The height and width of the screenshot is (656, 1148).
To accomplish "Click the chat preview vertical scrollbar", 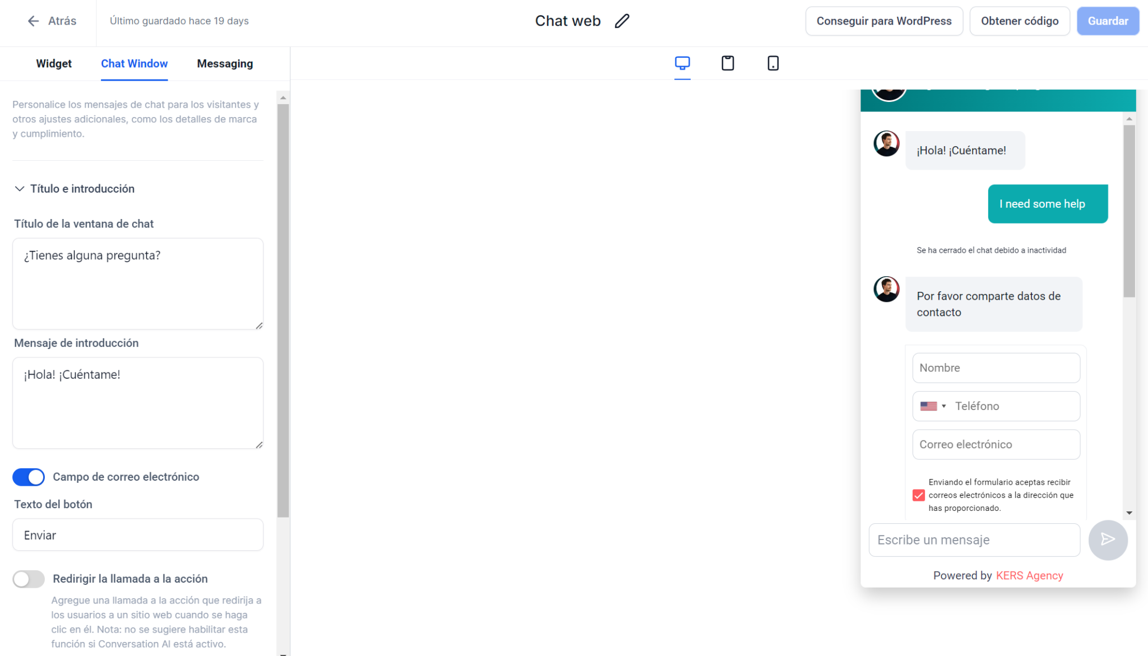I will pyautogui.click(x=1129, y=211).
